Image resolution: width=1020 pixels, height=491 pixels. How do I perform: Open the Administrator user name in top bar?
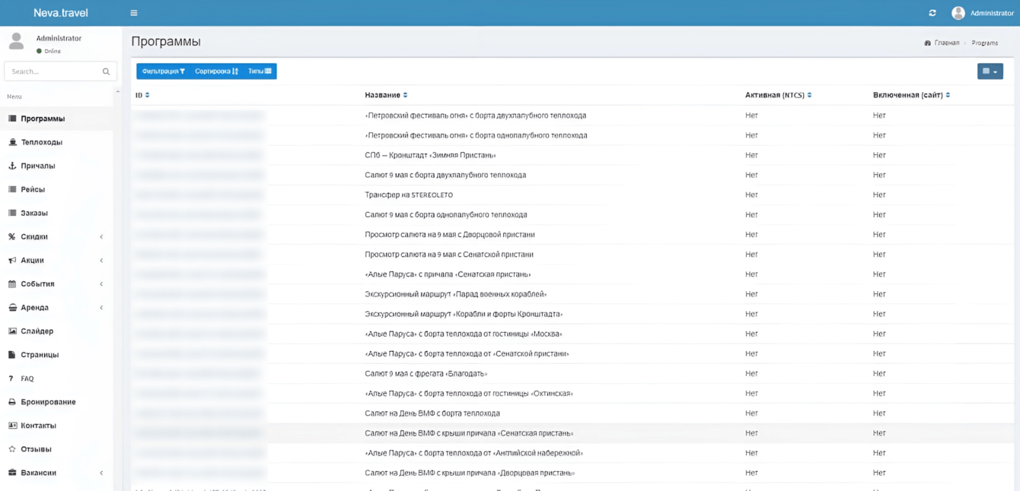point(992,13)
